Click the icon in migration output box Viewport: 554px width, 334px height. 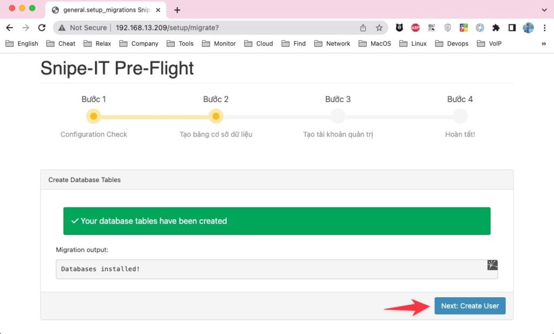(492, 265)
